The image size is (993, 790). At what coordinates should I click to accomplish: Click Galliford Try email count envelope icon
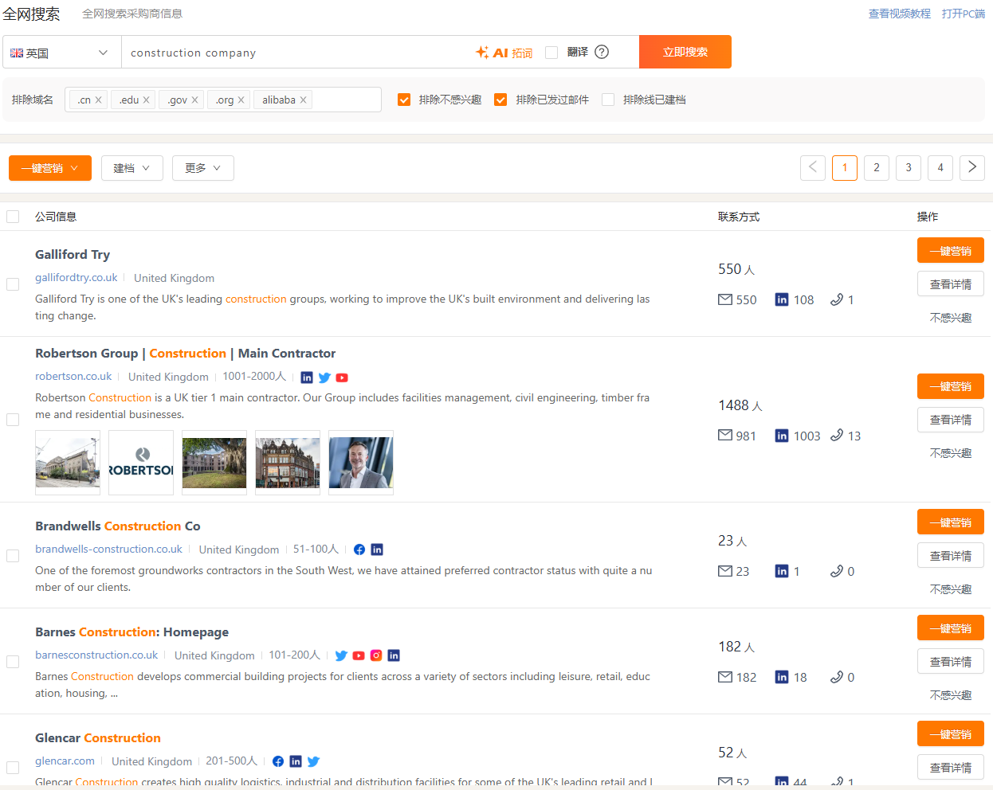(x=725, y=299)
